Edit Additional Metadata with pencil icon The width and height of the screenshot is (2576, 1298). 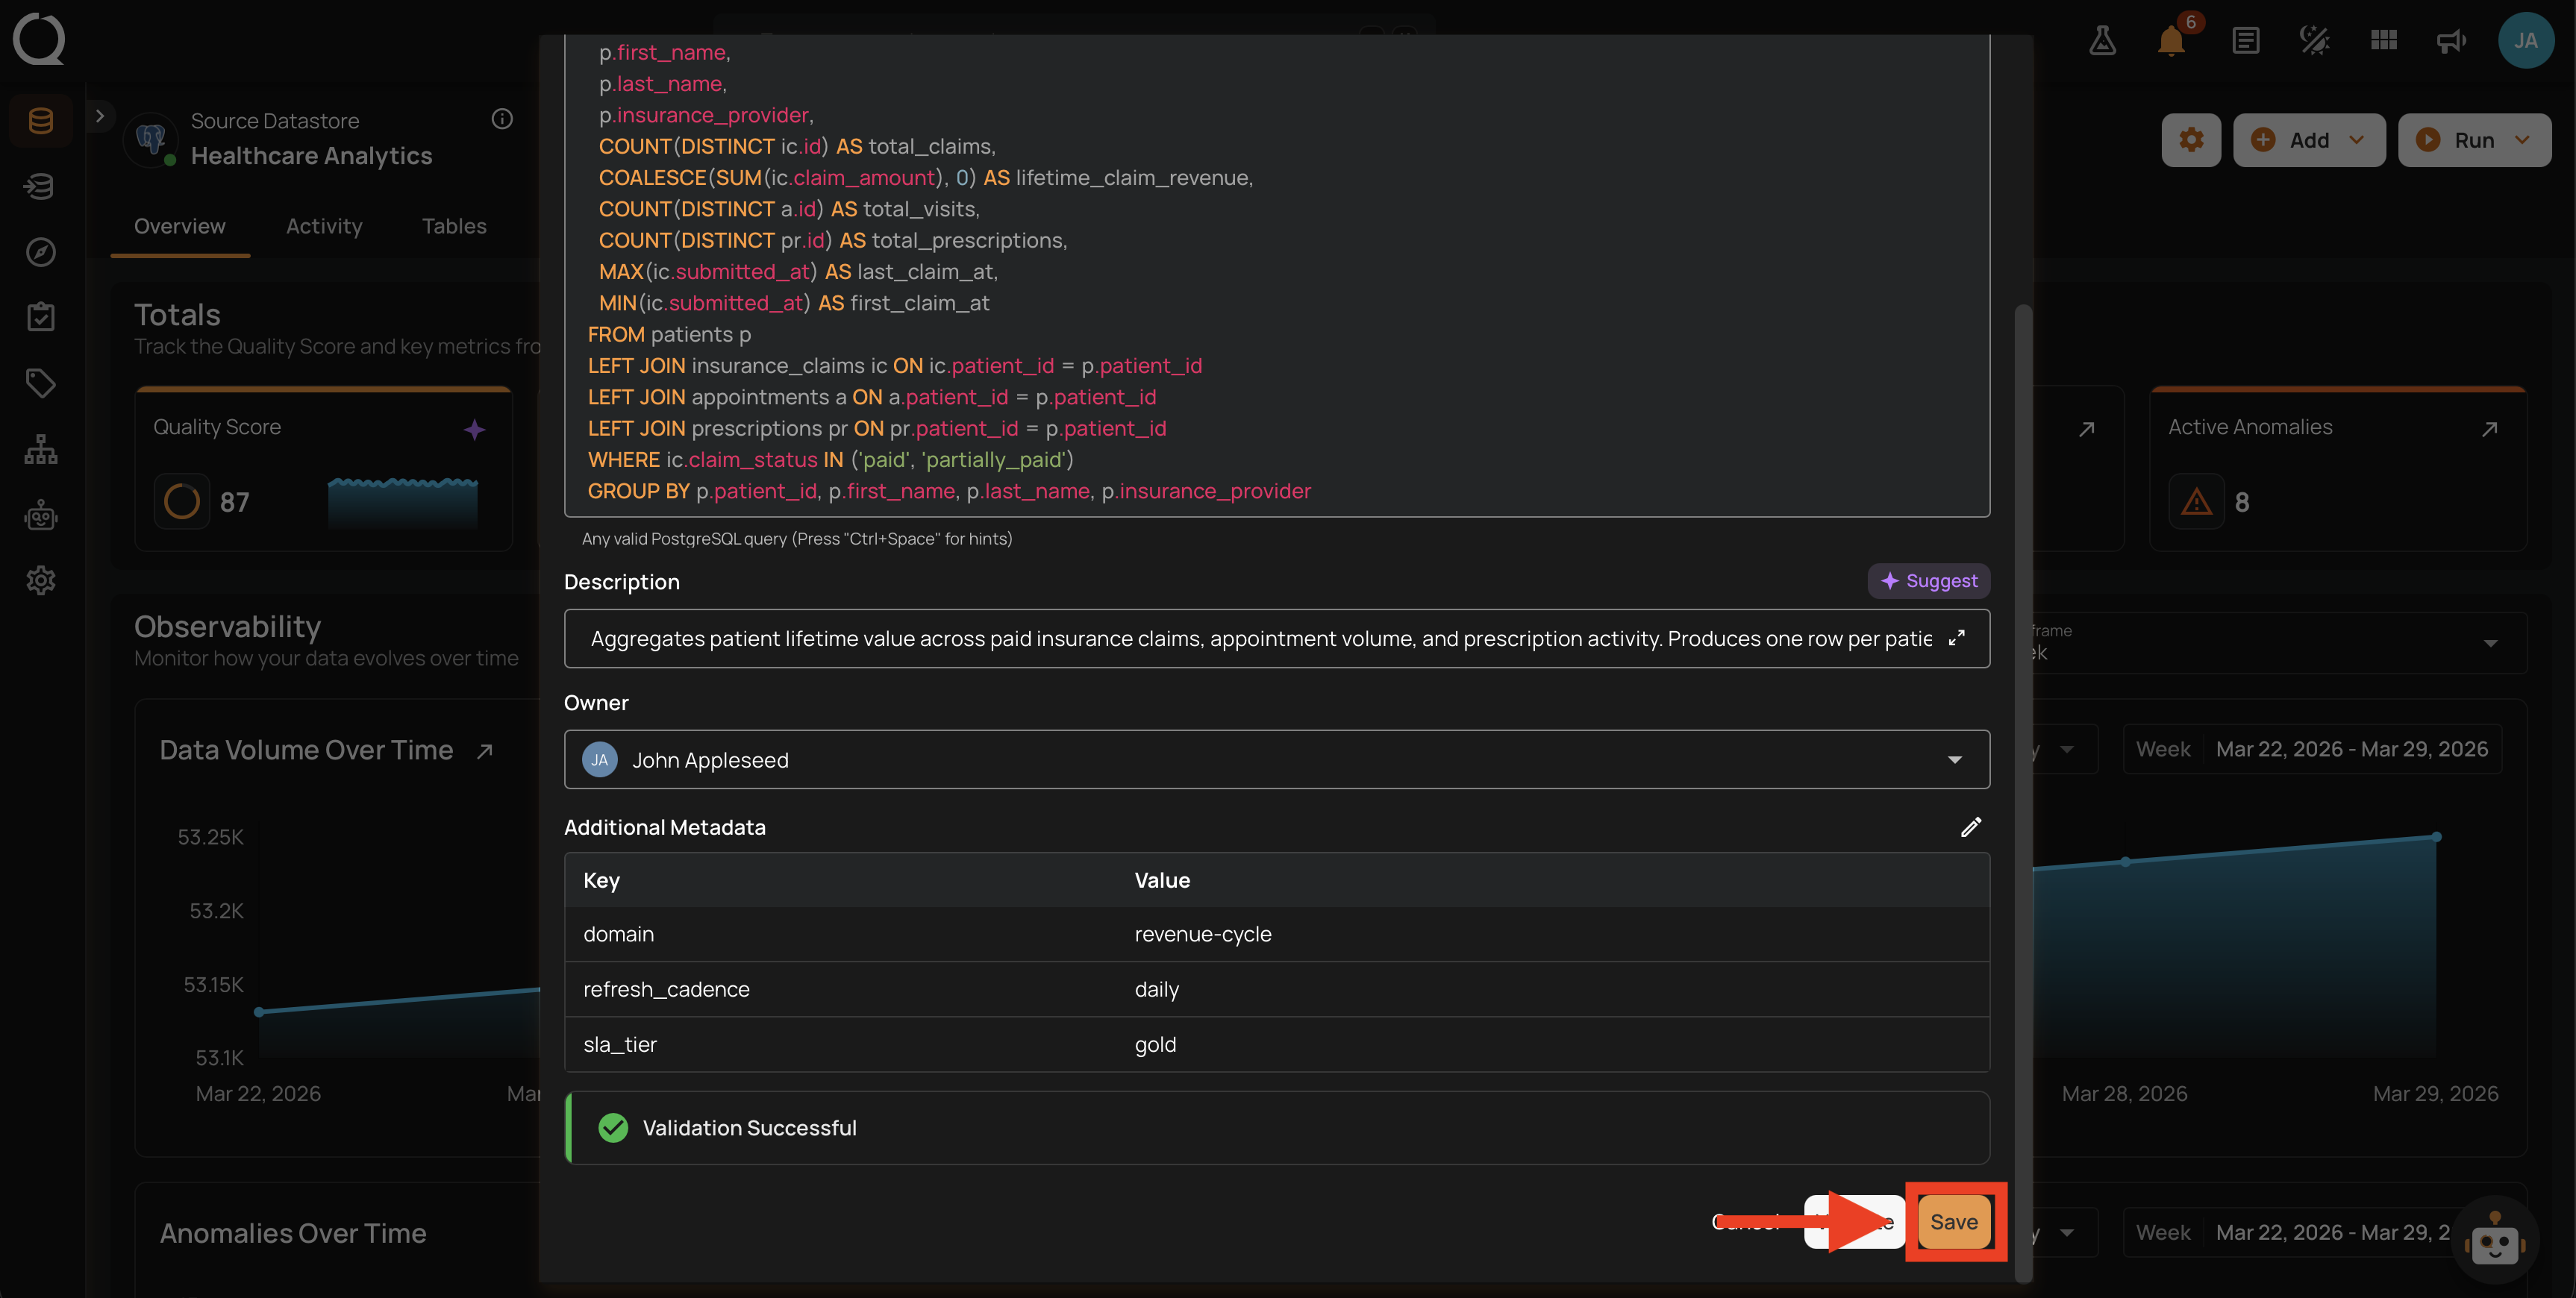click(1970, 827)
